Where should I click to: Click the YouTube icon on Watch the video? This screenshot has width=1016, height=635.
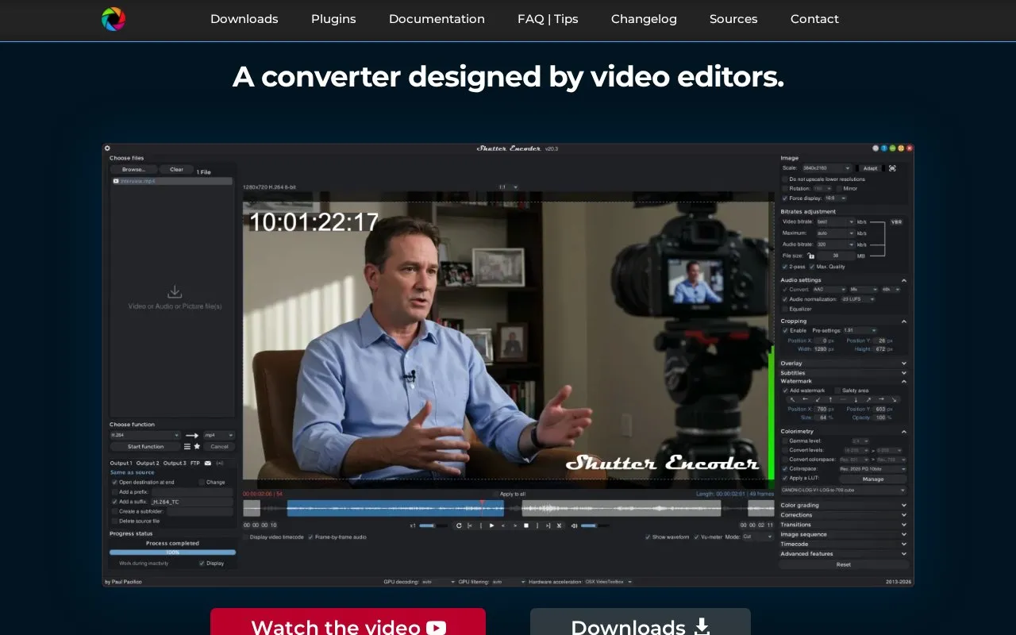(x=436, y=628)
